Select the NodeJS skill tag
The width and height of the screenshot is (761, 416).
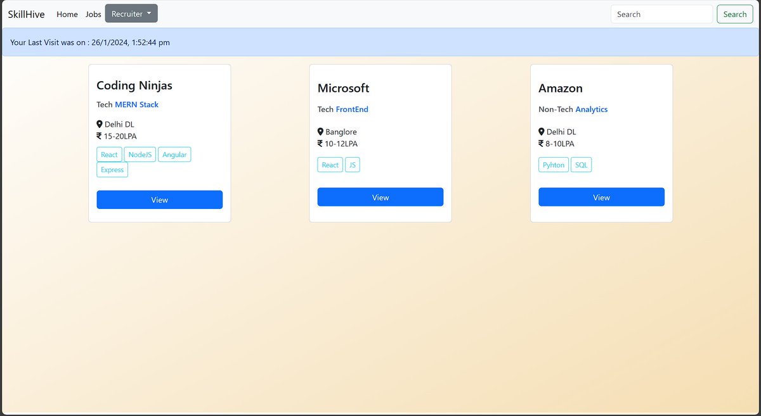coord(140,154)
